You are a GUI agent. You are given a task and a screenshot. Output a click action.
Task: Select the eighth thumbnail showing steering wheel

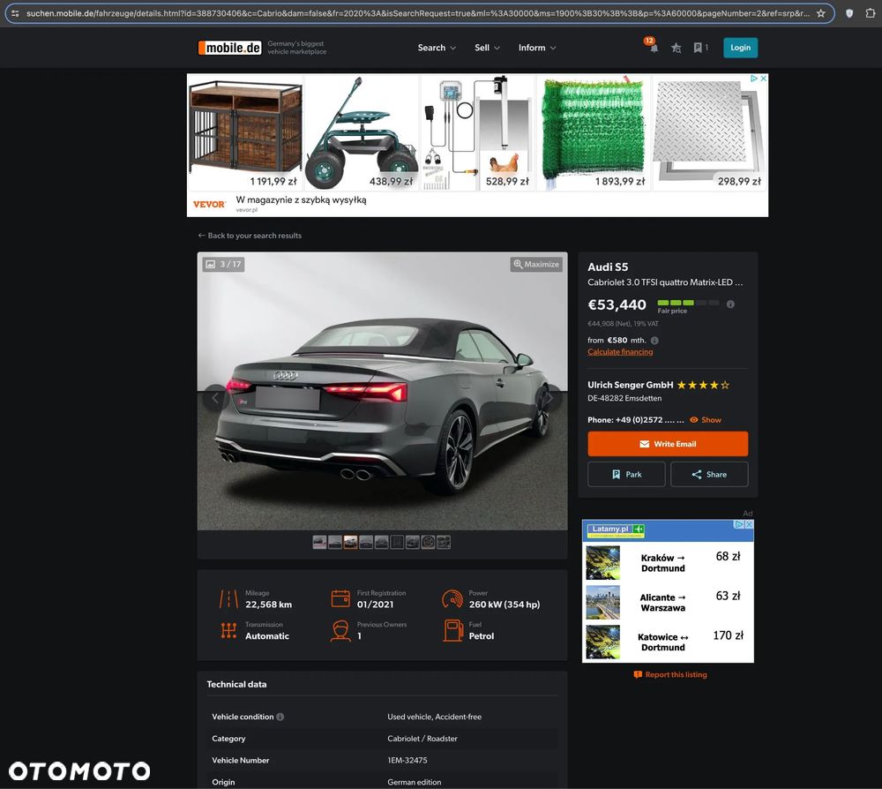point(428,543)
